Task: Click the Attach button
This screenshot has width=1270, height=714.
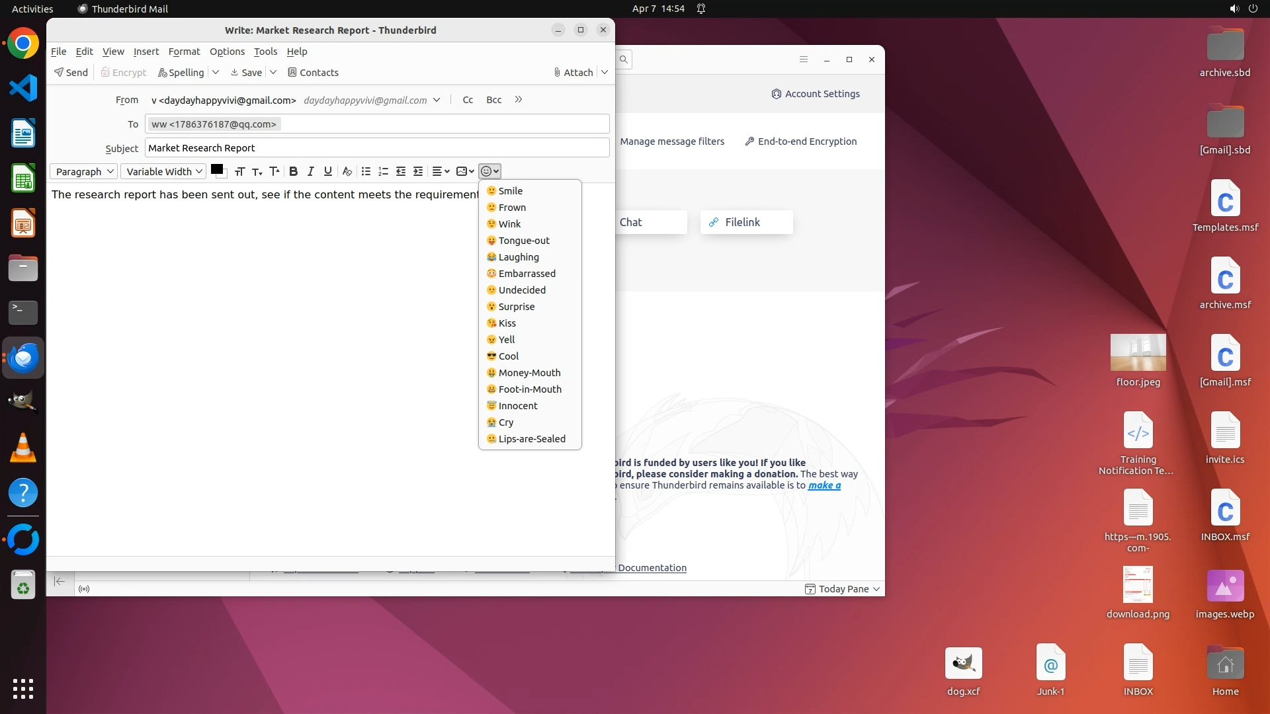Action: [x=573, y=73]
